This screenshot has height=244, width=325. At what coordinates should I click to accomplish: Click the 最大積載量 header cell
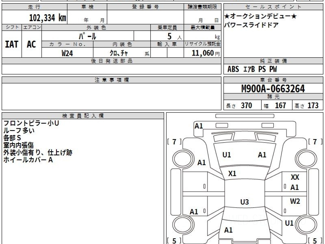click(x=202, y=27)
